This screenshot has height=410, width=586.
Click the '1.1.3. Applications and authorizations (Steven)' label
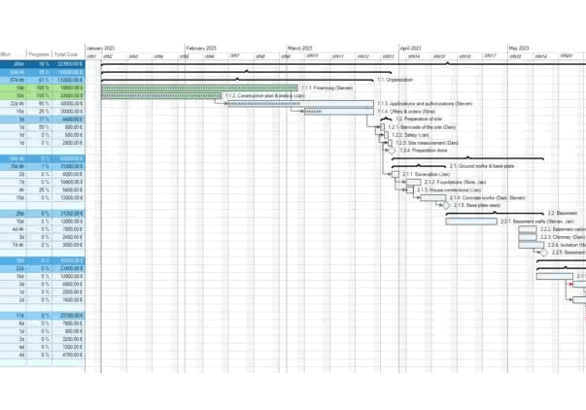click(425, 104)
